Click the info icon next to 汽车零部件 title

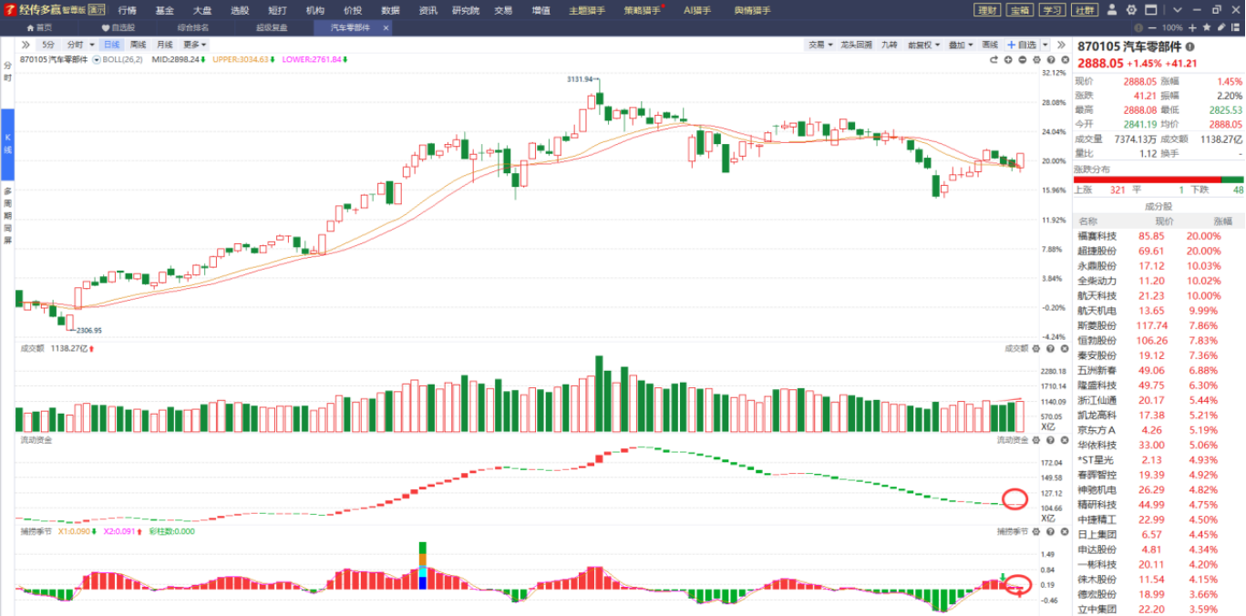pos(1189,46)
